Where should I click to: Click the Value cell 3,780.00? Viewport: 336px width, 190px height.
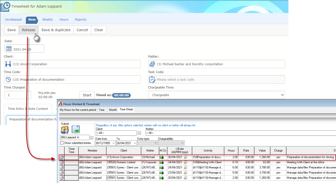tap(262, 168)
